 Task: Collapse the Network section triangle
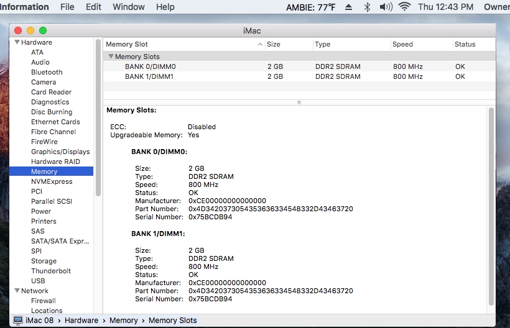click(17, 291)
